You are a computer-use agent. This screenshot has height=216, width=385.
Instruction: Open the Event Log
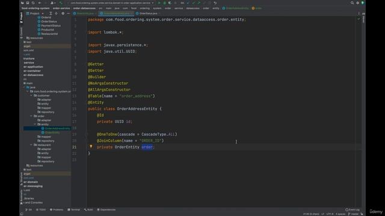[x=353, y=209]
